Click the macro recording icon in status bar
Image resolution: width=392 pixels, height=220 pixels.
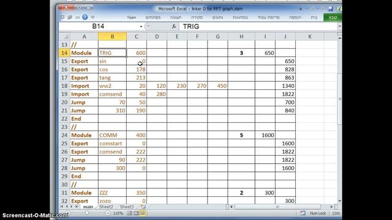(303, 213)
